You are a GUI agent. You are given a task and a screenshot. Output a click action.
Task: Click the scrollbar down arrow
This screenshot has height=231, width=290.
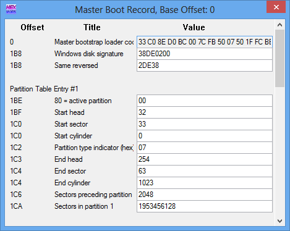pyautogui.click(x=279, y=221)
